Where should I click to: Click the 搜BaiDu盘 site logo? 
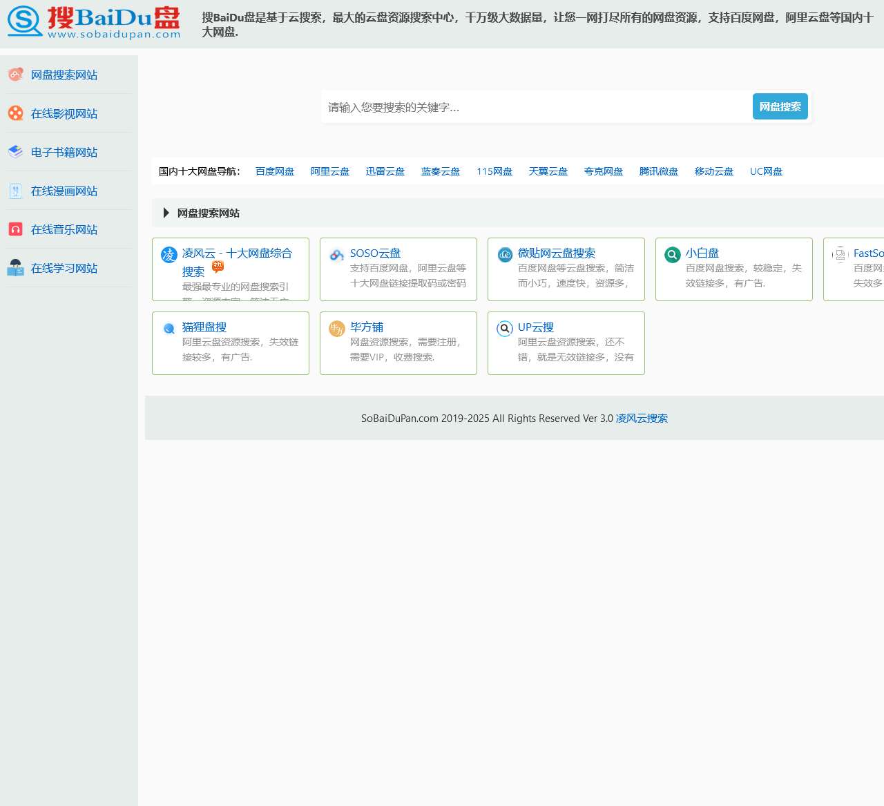pos(94,22)
